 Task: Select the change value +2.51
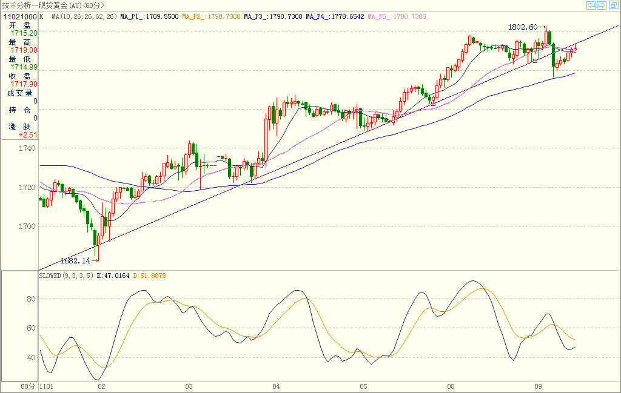pyautogui.click(x=28, y=135)
